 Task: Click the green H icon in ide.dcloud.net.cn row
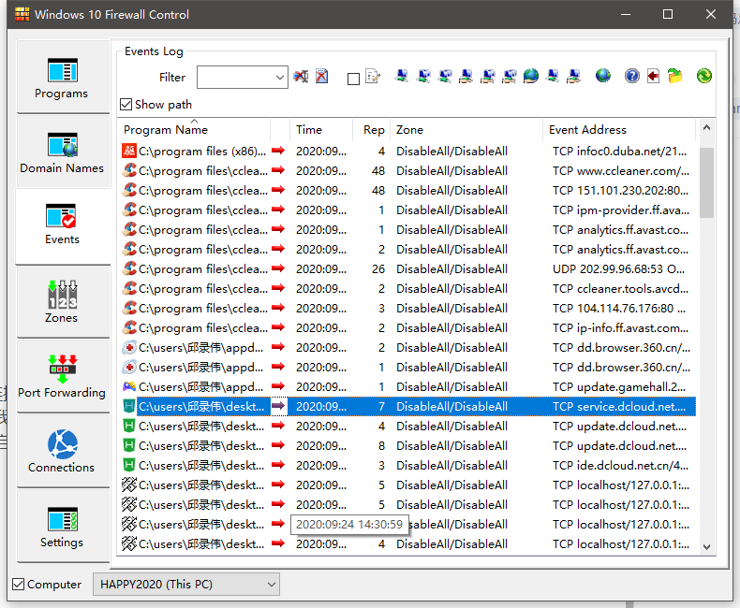click(129, 465)
